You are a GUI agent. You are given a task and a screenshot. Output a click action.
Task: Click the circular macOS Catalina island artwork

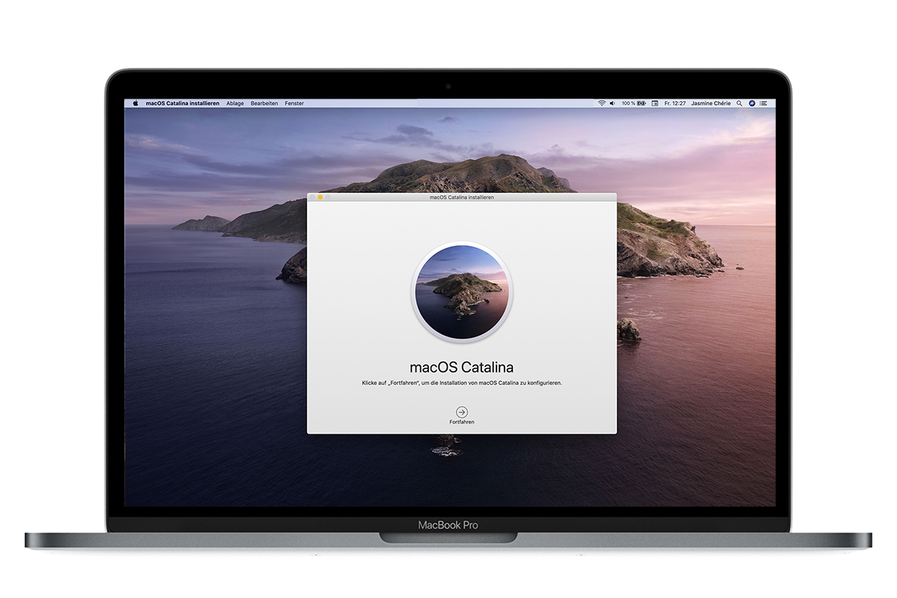point(462,292)
